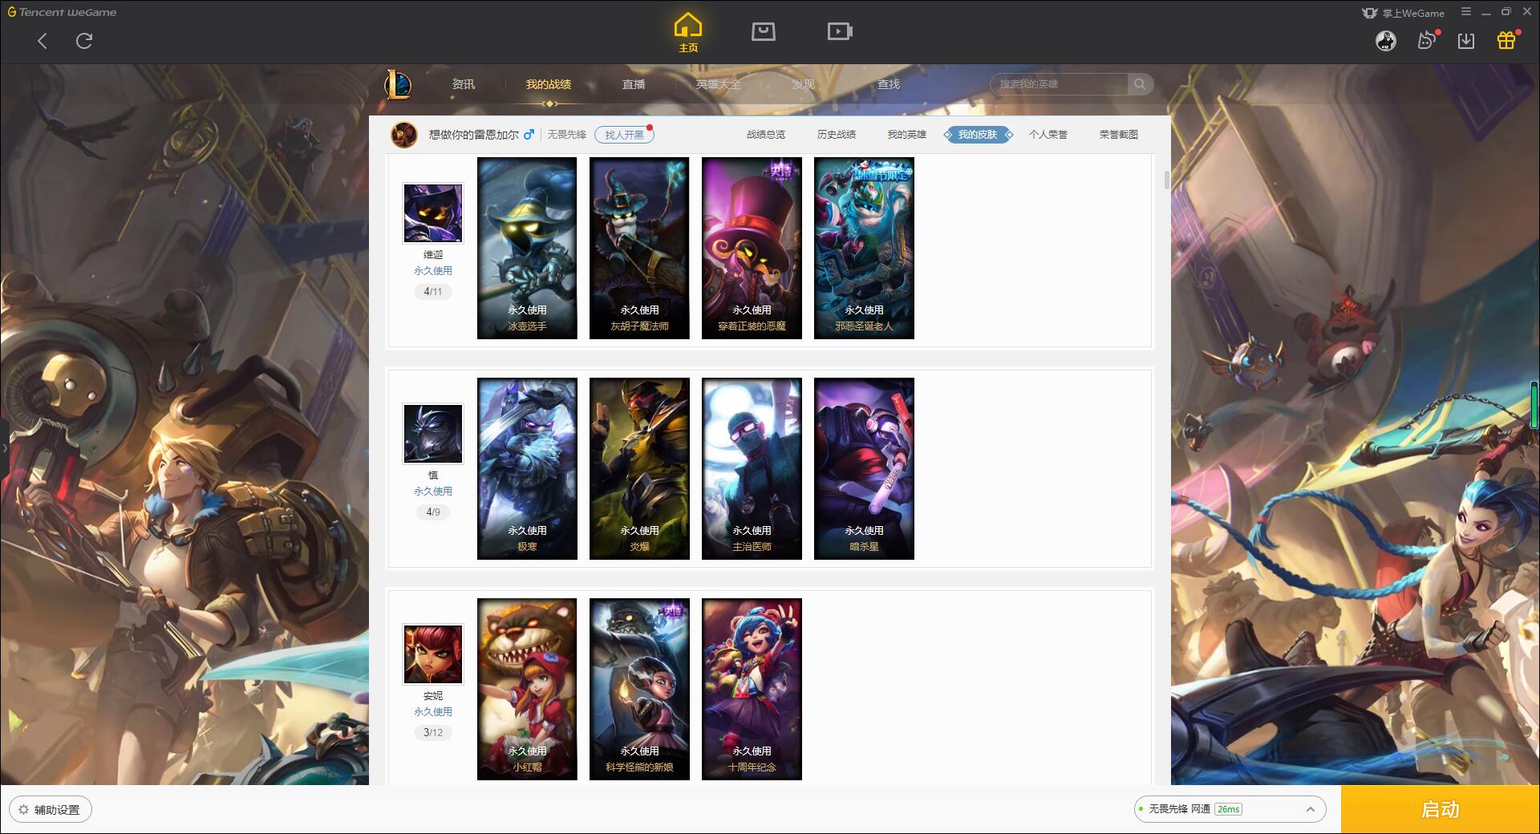Open the store bag icon in top bar
The image size is (1540, 834).
764,32
